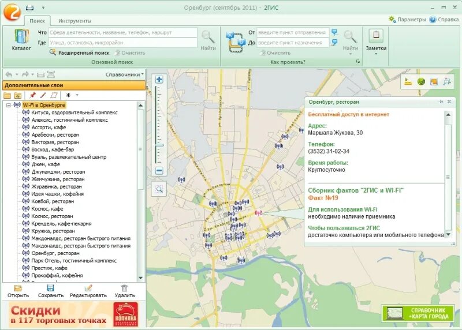Select the line drawing tool
Screen dimensions: 462x330
[x=43, y=95]
